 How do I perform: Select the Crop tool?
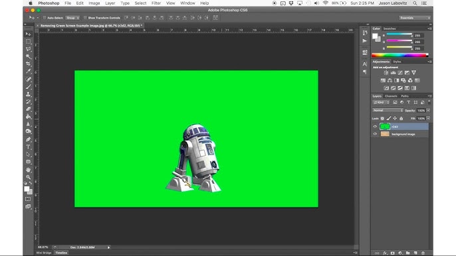[28, 64]
